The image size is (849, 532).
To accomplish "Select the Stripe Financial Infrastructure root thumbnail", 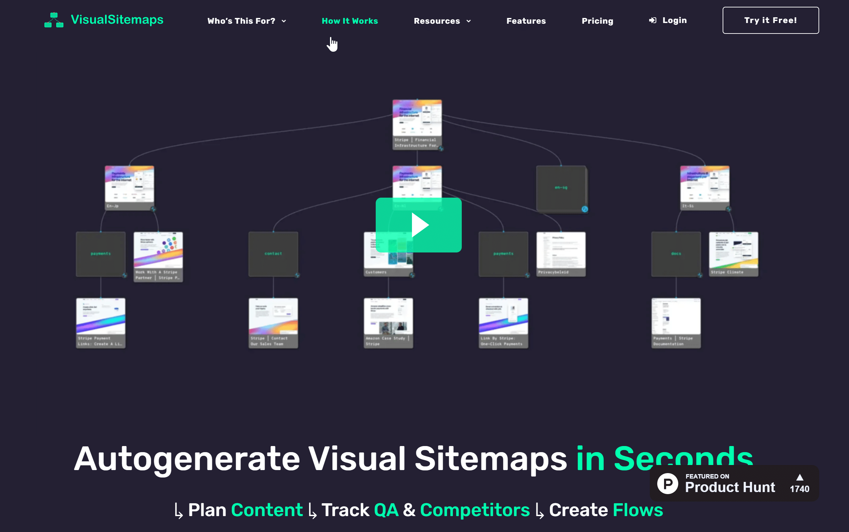I will (x=417, y=125).
